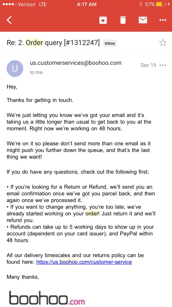Tap highlighted word 'order' in email body
Screen dimensions: 172x307
(x=92, y=214)
